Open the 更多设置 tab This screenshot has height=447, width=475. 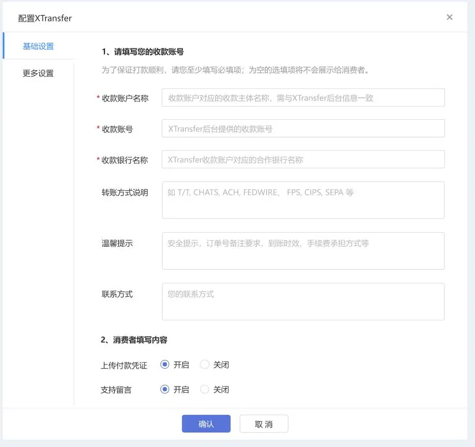(x=38, y=73)
